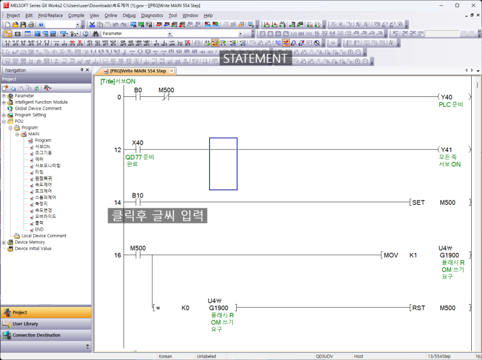The height and width of the screenshot is (360, 482).
Task: Toggle the decimal 10 display format button
Action: pos(278,34)
